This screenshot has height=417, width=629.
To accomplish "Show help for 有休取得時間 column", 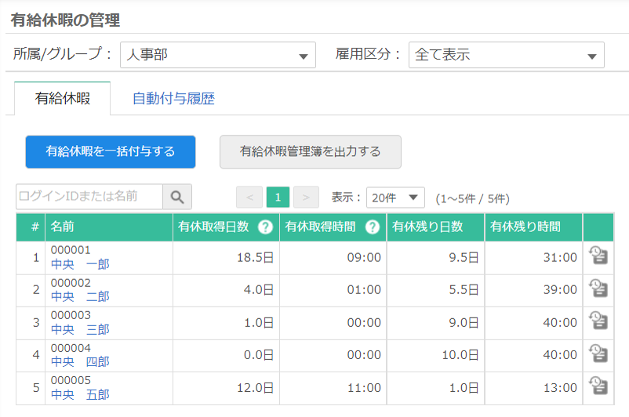I will point(373,227).
